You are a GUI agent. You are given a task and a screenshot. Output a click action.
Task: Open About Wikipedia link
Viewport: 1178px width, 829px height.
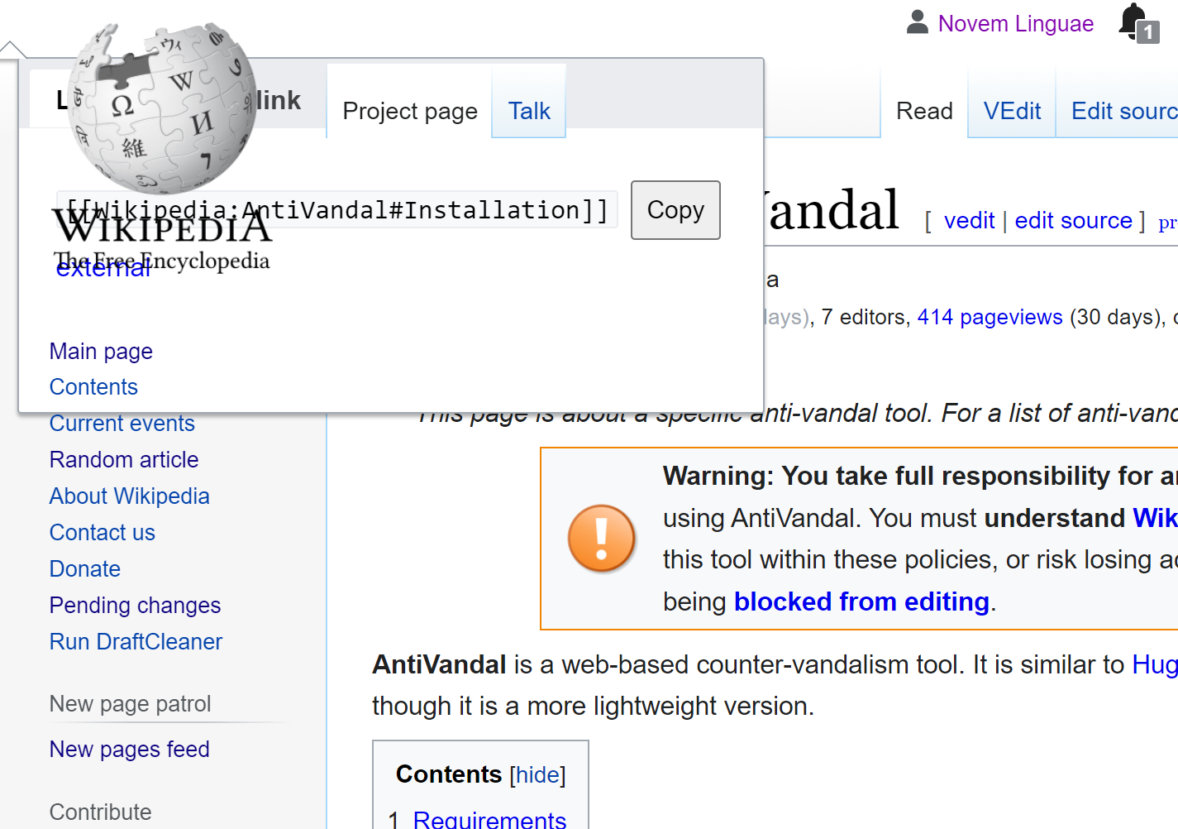click(x=130, y=496)
